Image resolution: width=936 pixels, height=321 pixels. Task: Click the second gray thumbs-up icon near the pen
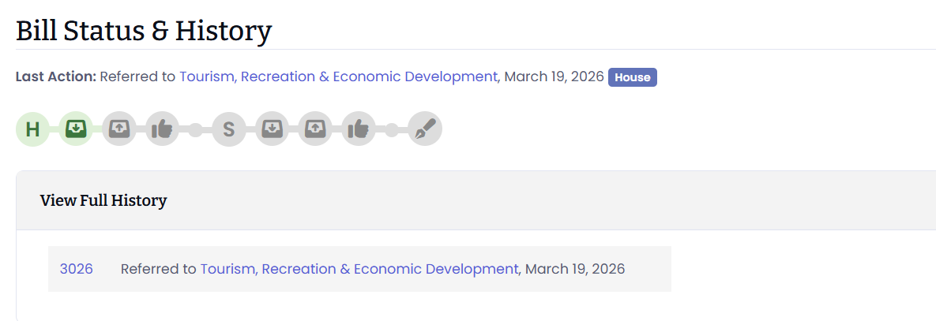359,129
